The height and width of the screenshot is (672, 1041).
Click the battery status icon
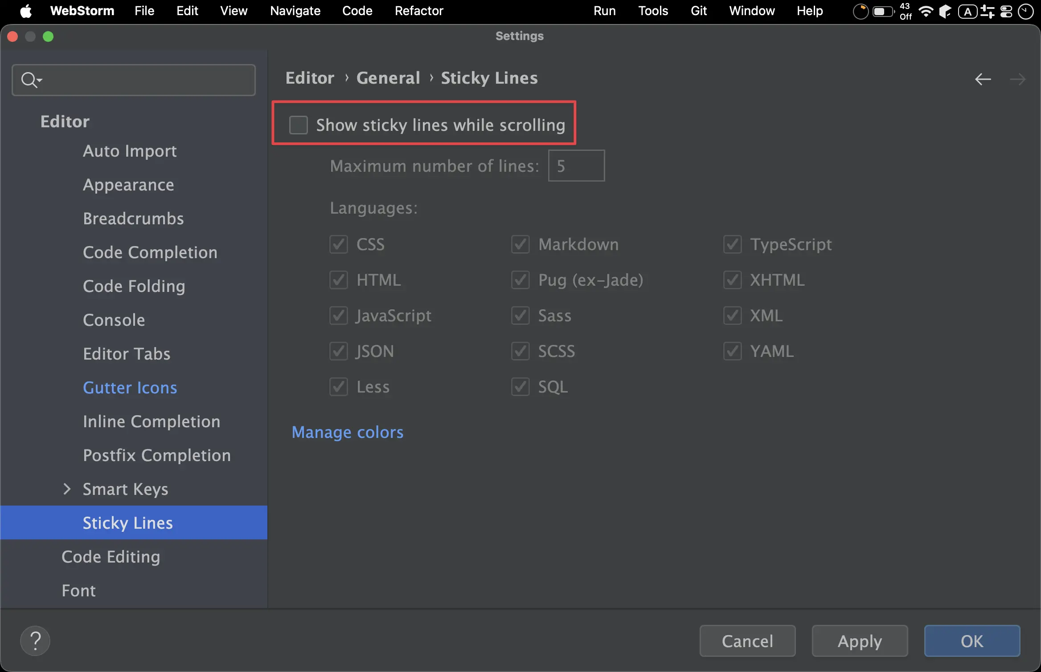pyautogui.click(x=882, y=11)
